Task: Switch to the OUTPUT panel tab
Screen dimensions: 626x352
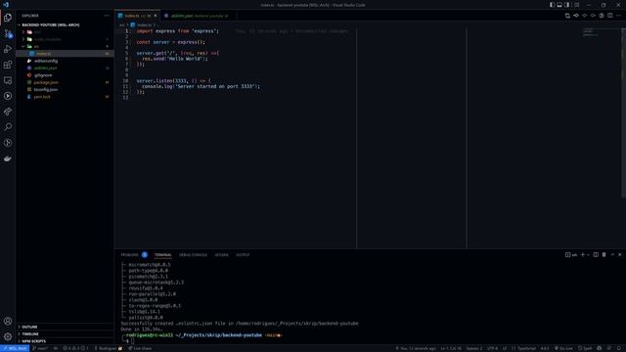Action: pos(243,254)
